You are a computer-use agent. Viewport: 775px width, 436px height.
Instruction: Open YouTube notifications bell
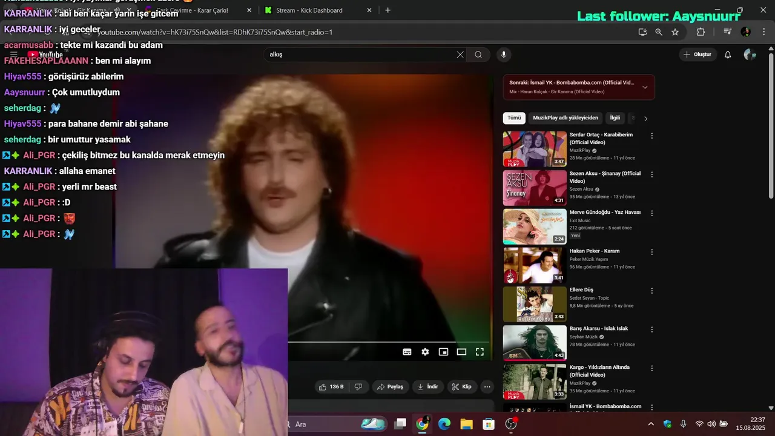(728, 54)
